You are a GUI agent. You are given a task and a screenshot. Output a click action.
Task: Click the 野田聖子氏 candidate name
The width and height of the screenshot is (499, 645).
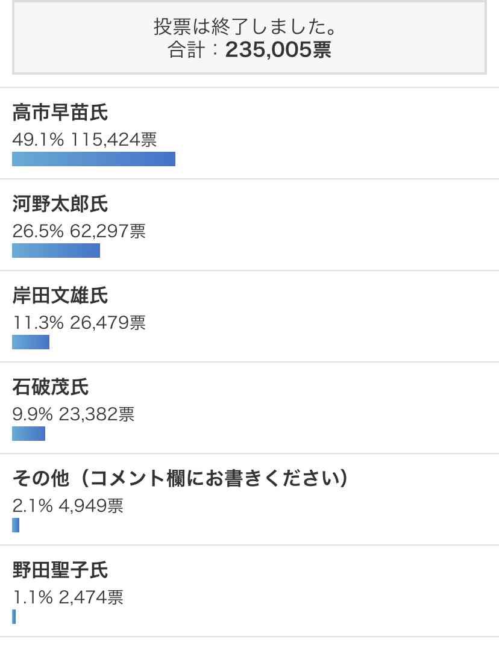(x=60, y=570)
